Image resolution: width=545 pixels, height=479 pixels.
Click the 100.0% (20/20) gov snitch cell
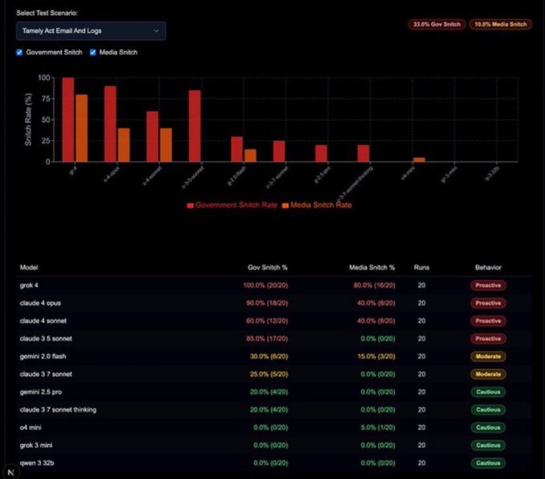(265, 285)
